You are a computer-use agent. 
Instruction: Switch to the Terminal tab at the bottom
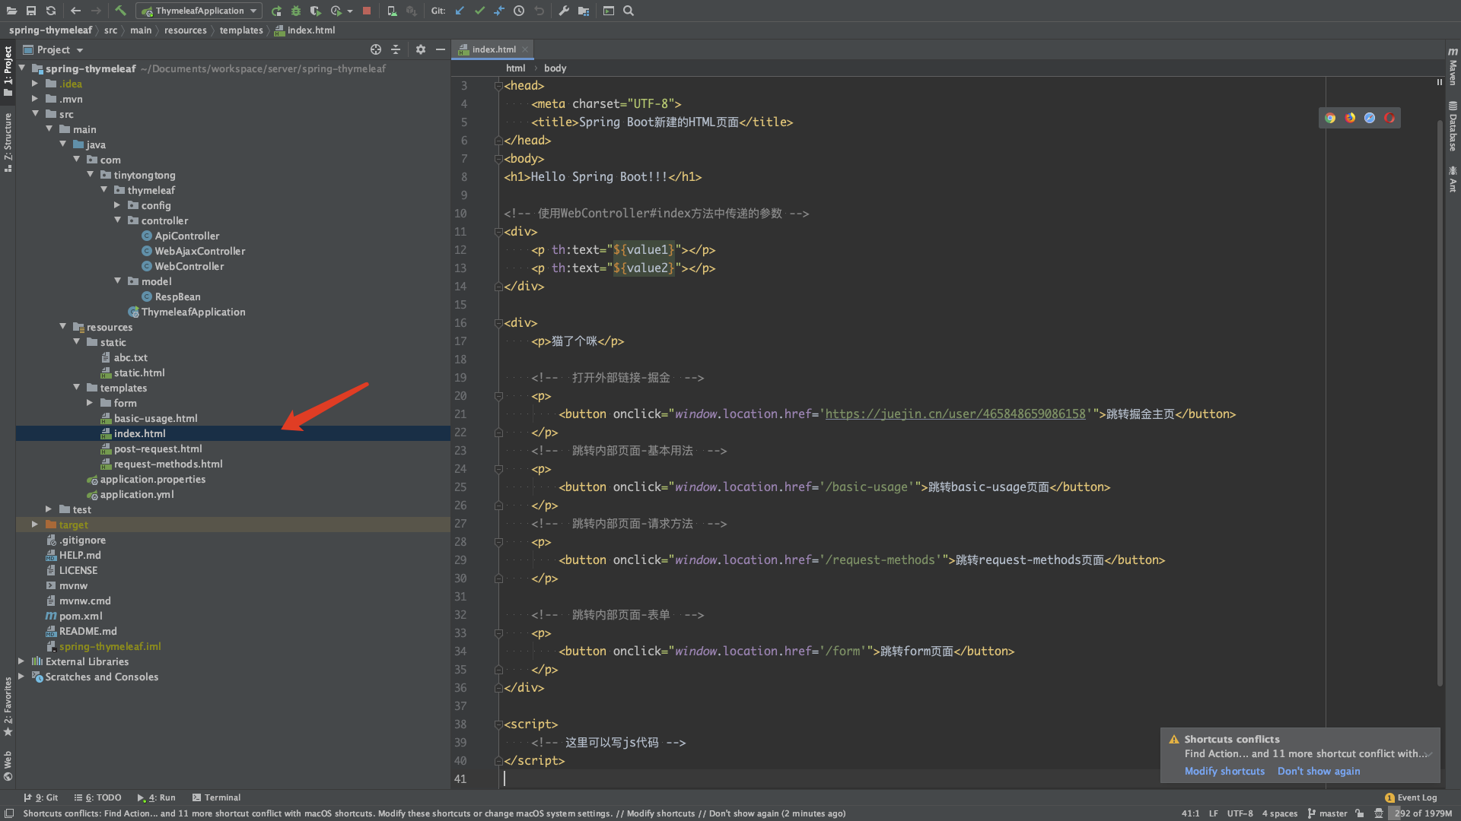point(221,797)
